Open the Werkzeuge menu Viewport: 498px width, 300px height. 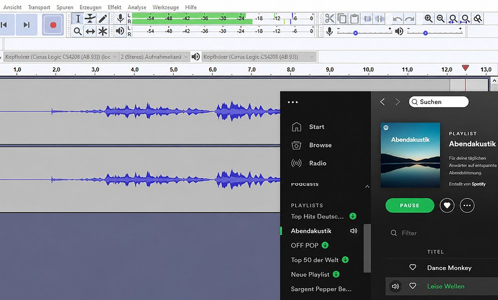166,7
